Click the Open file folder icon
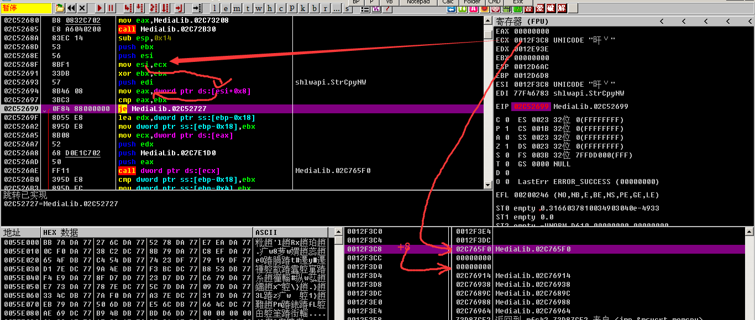755x320 pixels. coord(60,8)
